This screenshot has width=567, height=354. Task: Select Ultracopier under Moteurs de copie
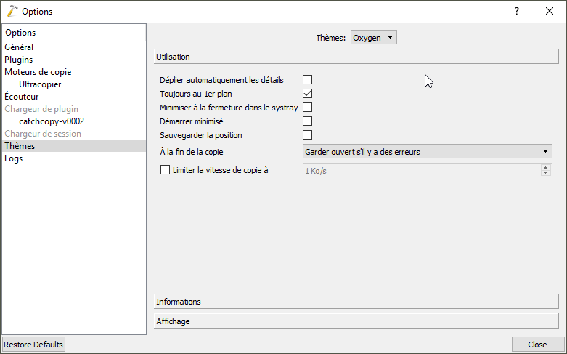pos(40,84)
